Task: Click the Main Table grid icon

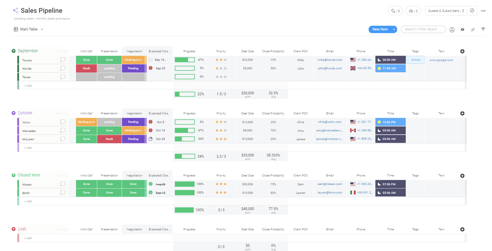Action: (x=16, y=29)
